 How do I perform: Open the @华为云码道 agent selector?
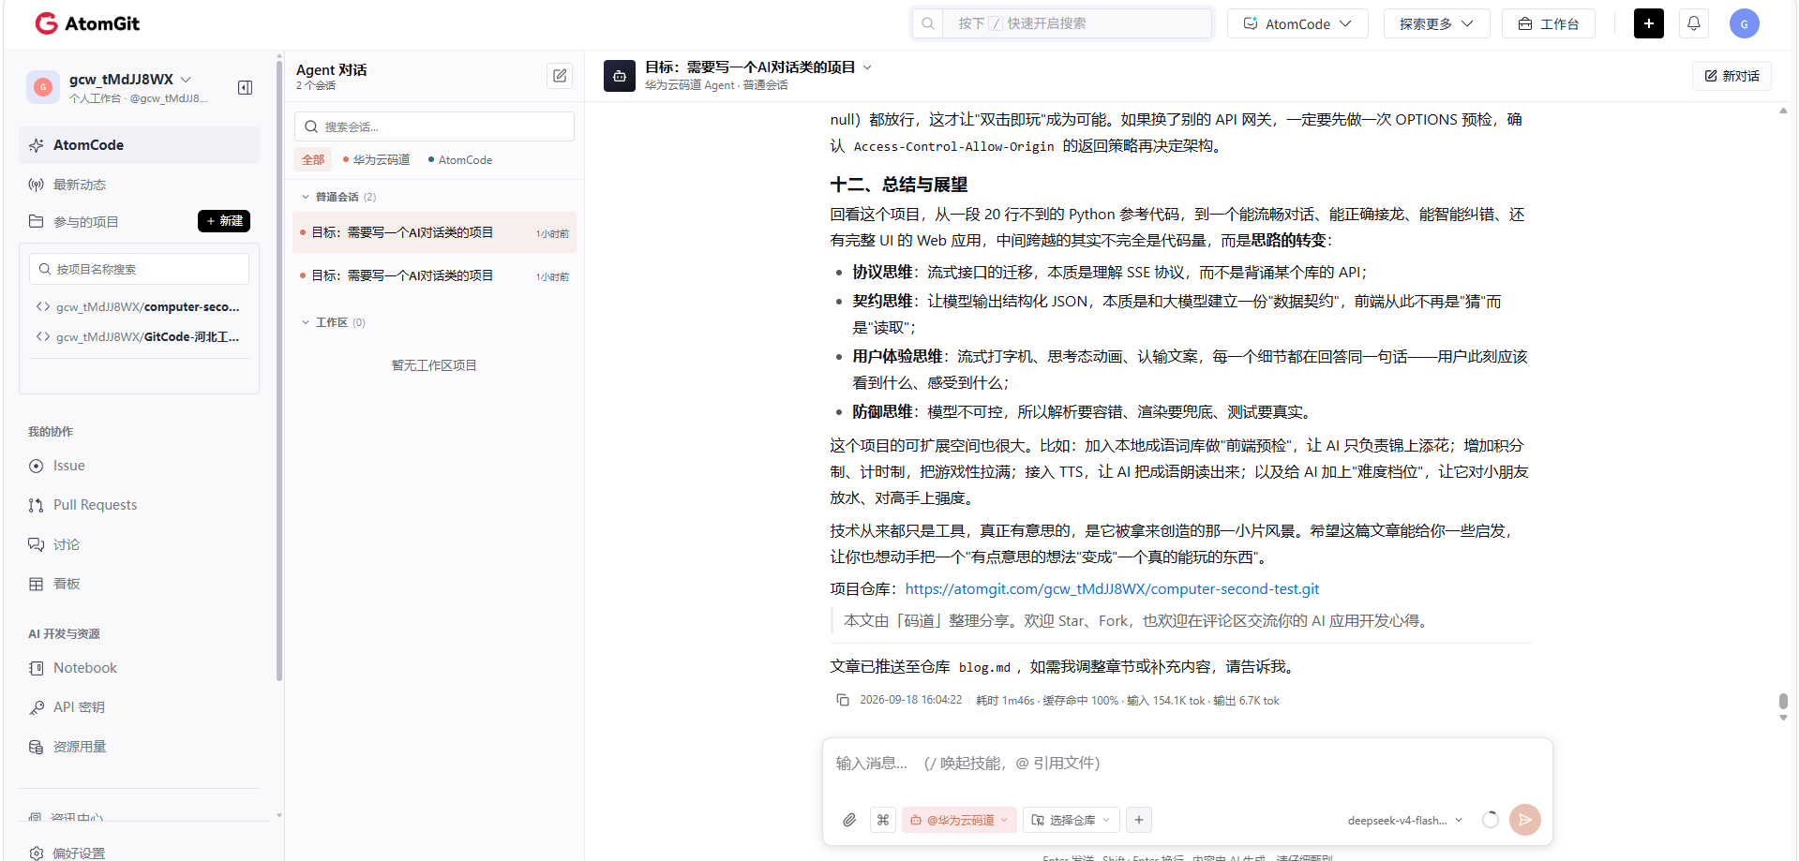pyautogui.click(x=959, y=820)
